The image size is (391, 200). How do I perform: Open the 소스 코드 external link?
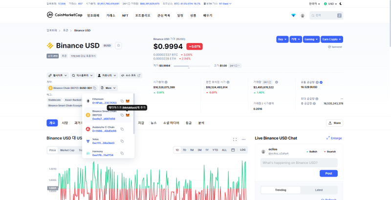(x=130, y=76)
